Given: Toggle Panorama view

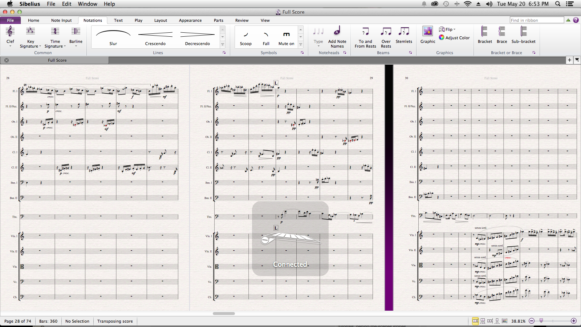Looking at the screenshot, I should [504, 321].
